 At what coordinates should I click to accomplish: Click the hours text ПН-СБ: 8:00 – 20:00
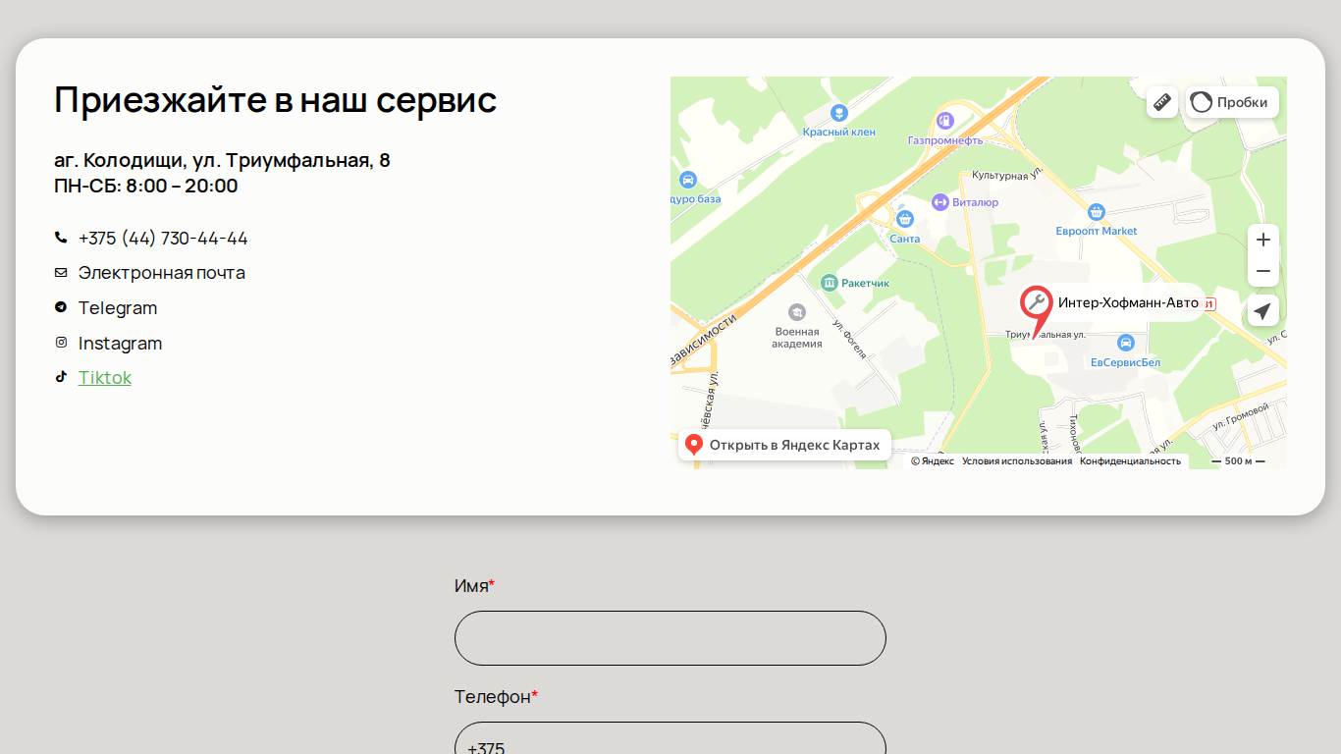point(146,186)
